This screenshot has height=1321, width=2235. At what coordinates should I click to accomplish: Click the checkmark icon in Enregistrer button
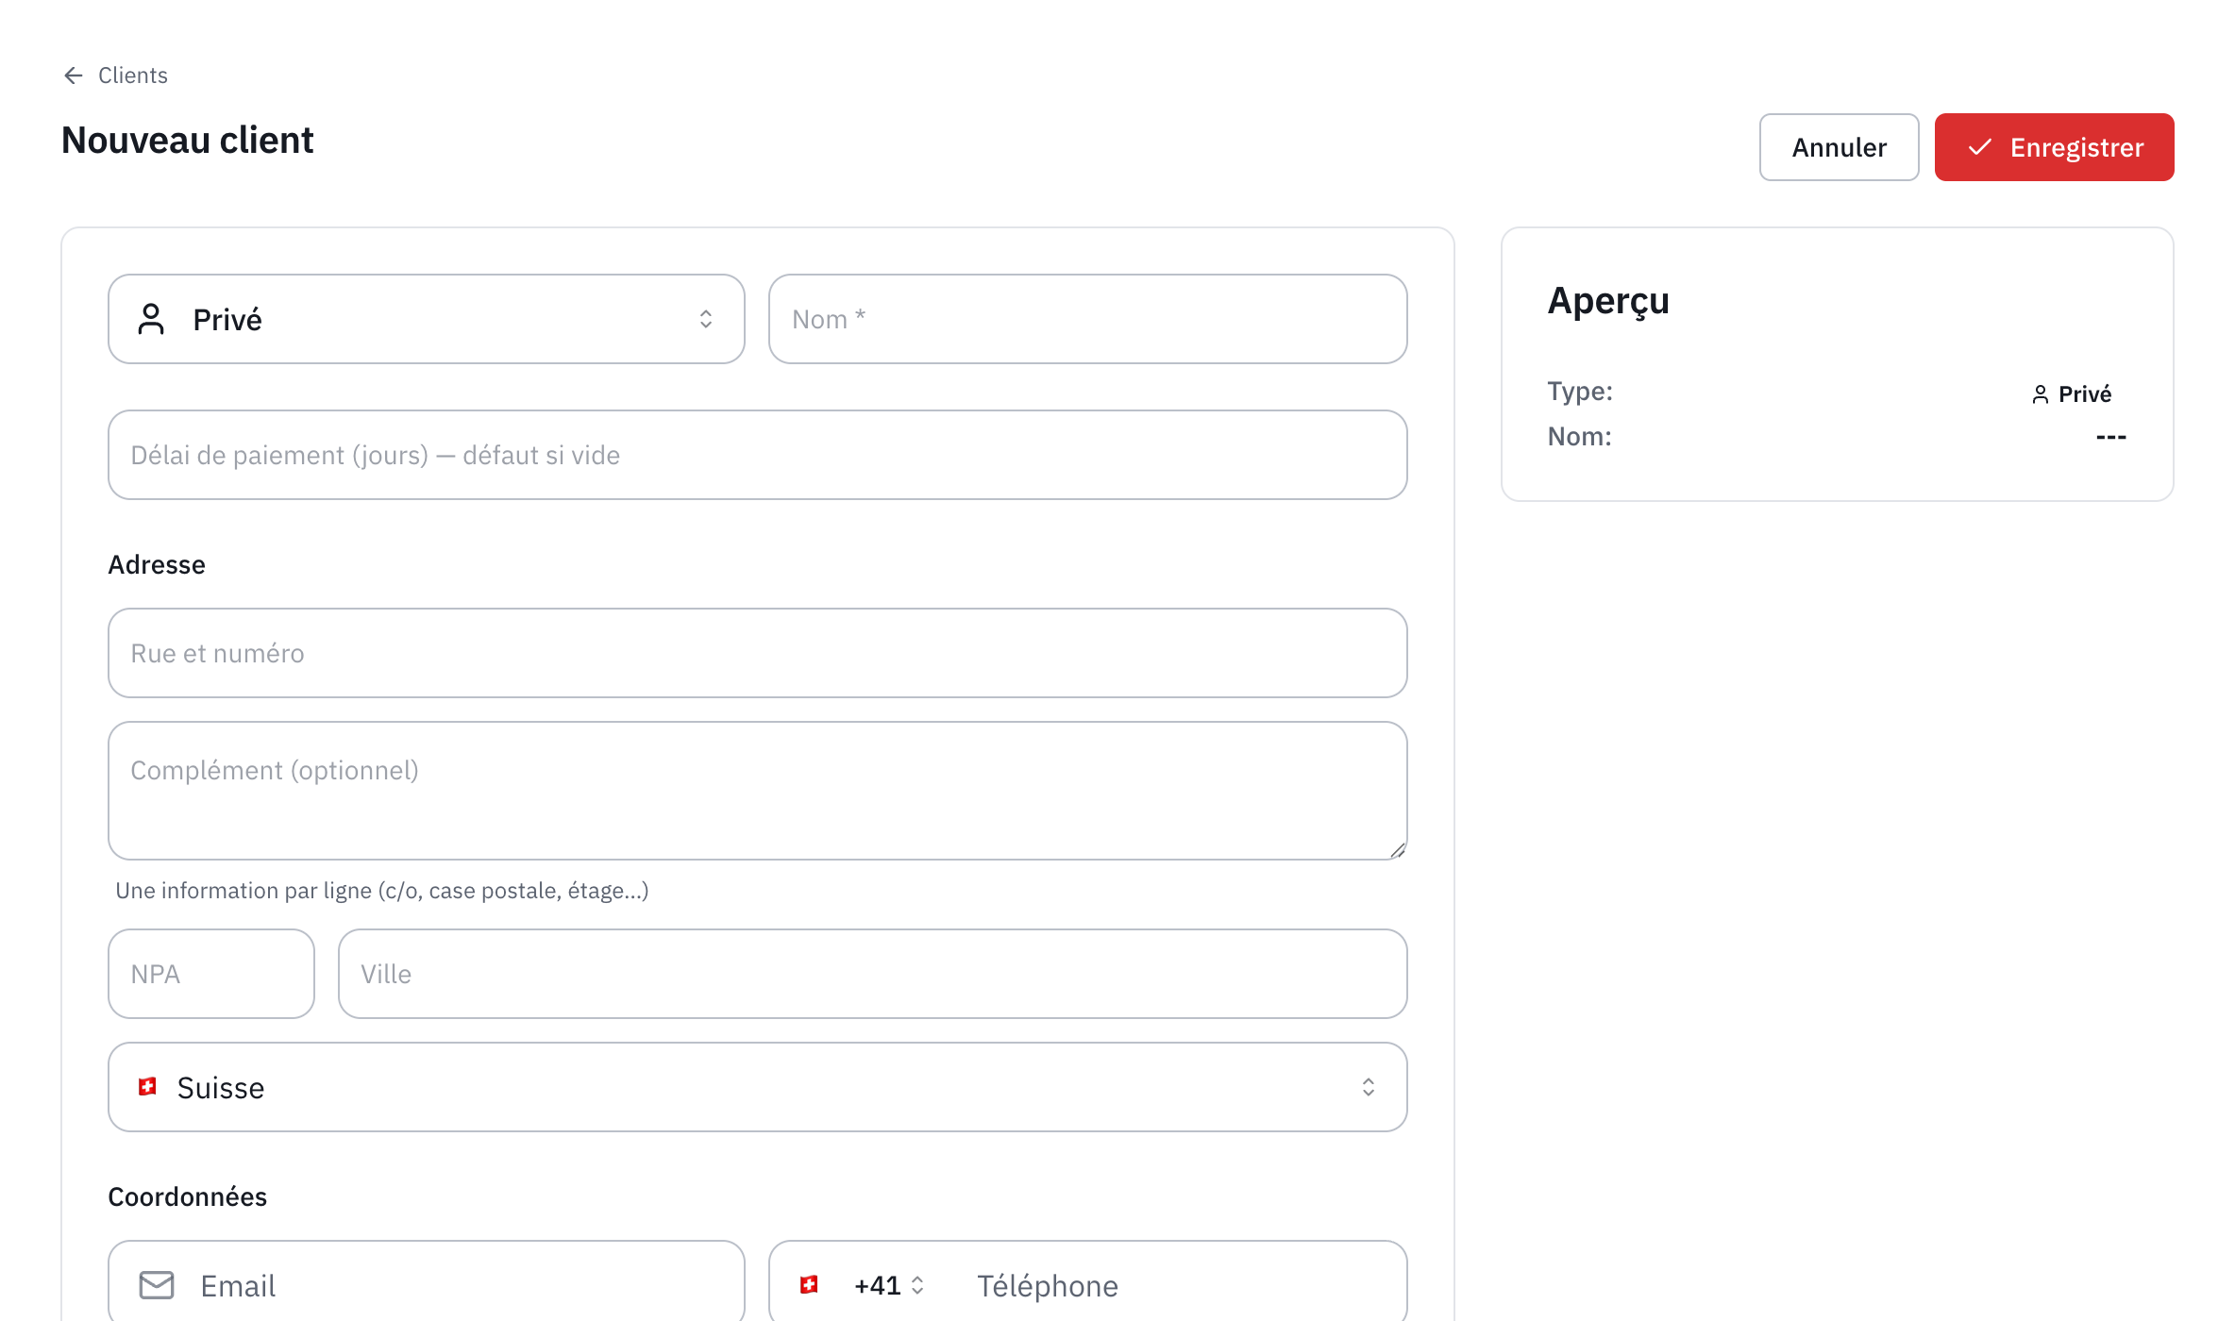coord(1979,147)
